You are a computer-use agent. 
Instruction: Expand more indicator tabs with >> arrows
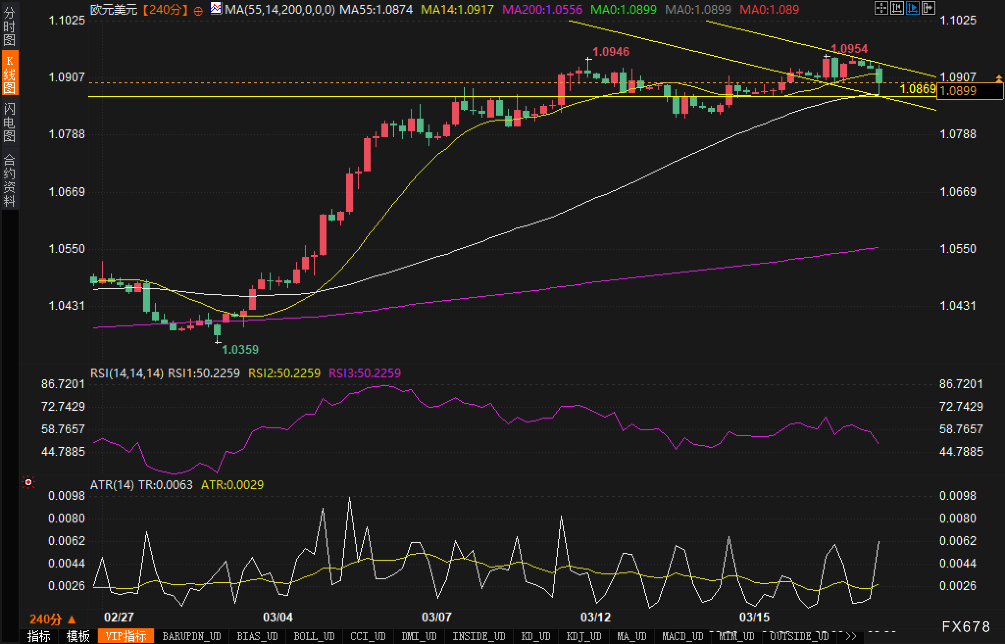[851, 637]
